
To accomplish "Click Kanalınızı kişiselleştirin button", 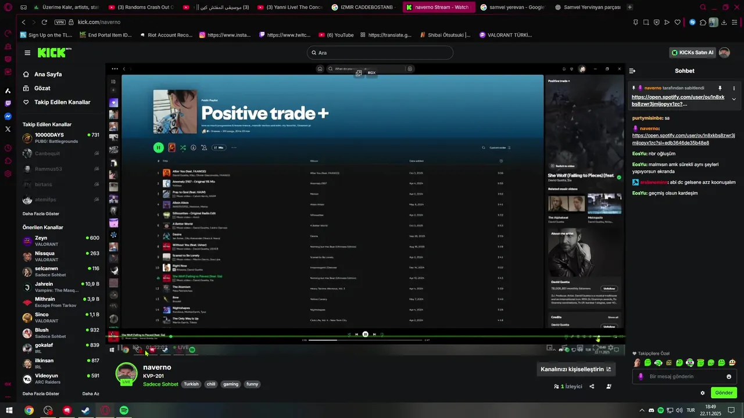I will 575,369.
